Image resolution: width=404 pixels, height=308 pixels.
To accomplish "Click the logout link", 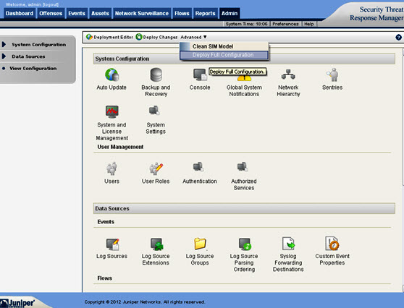I will (x=51, y=4).
